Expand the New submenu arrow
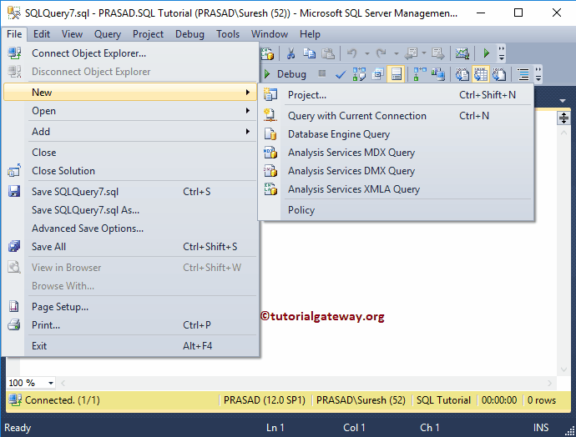 tap(248, 92)
